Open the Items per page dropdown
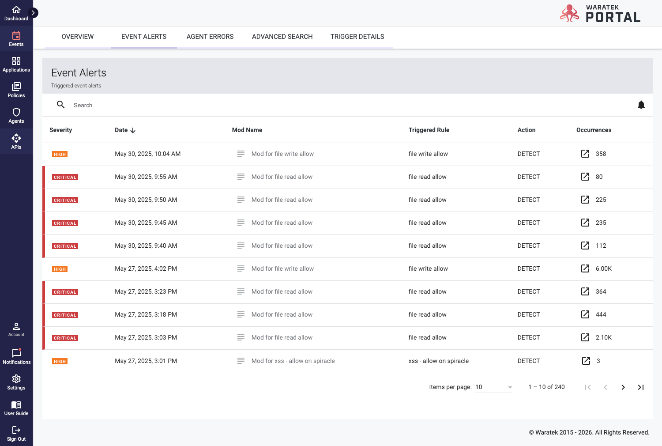Image resolution: width=662 pixels, height=446 pixels. pos(493,387)
